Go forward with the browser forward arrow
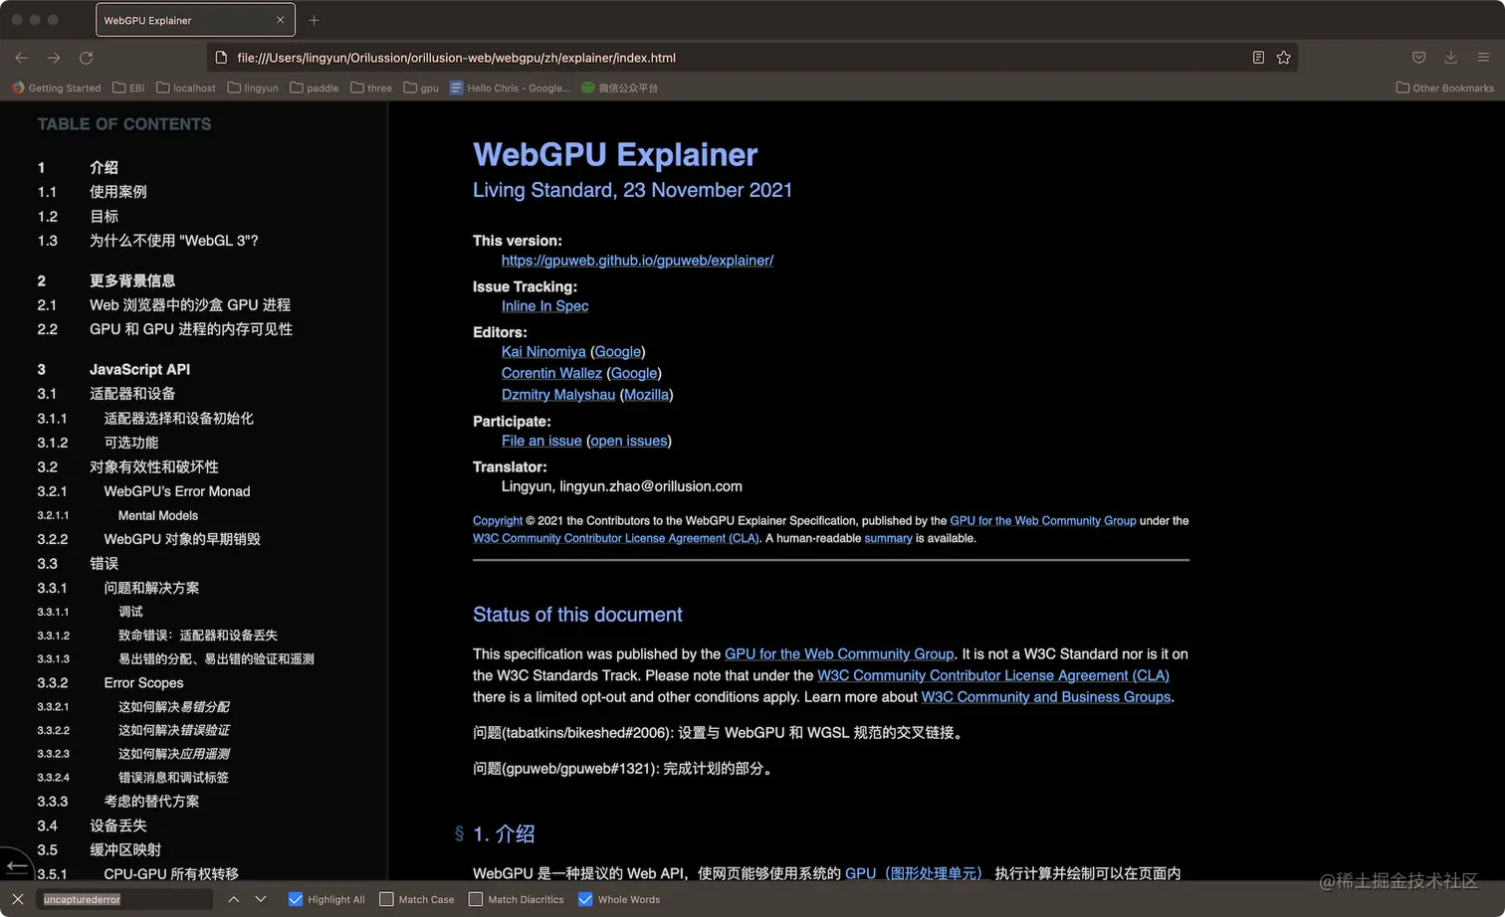The width and height of the screenshot is (1505, 917). pyautogui.click(x=54, y=58)
